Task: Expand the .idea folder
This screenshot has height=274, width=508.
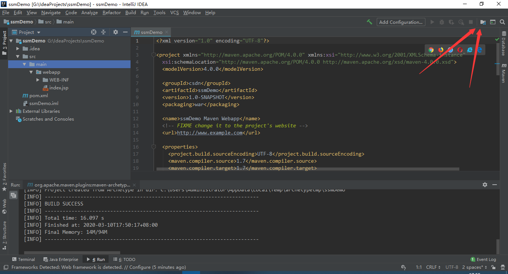Action: pos(18,49)
